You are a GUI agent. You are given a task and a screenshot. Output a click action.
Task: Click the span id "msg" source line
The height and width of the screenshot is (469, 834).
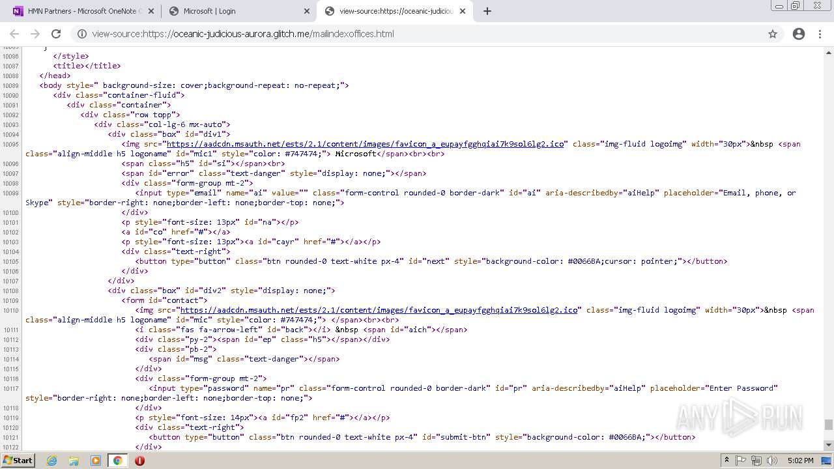pos(244,359)
